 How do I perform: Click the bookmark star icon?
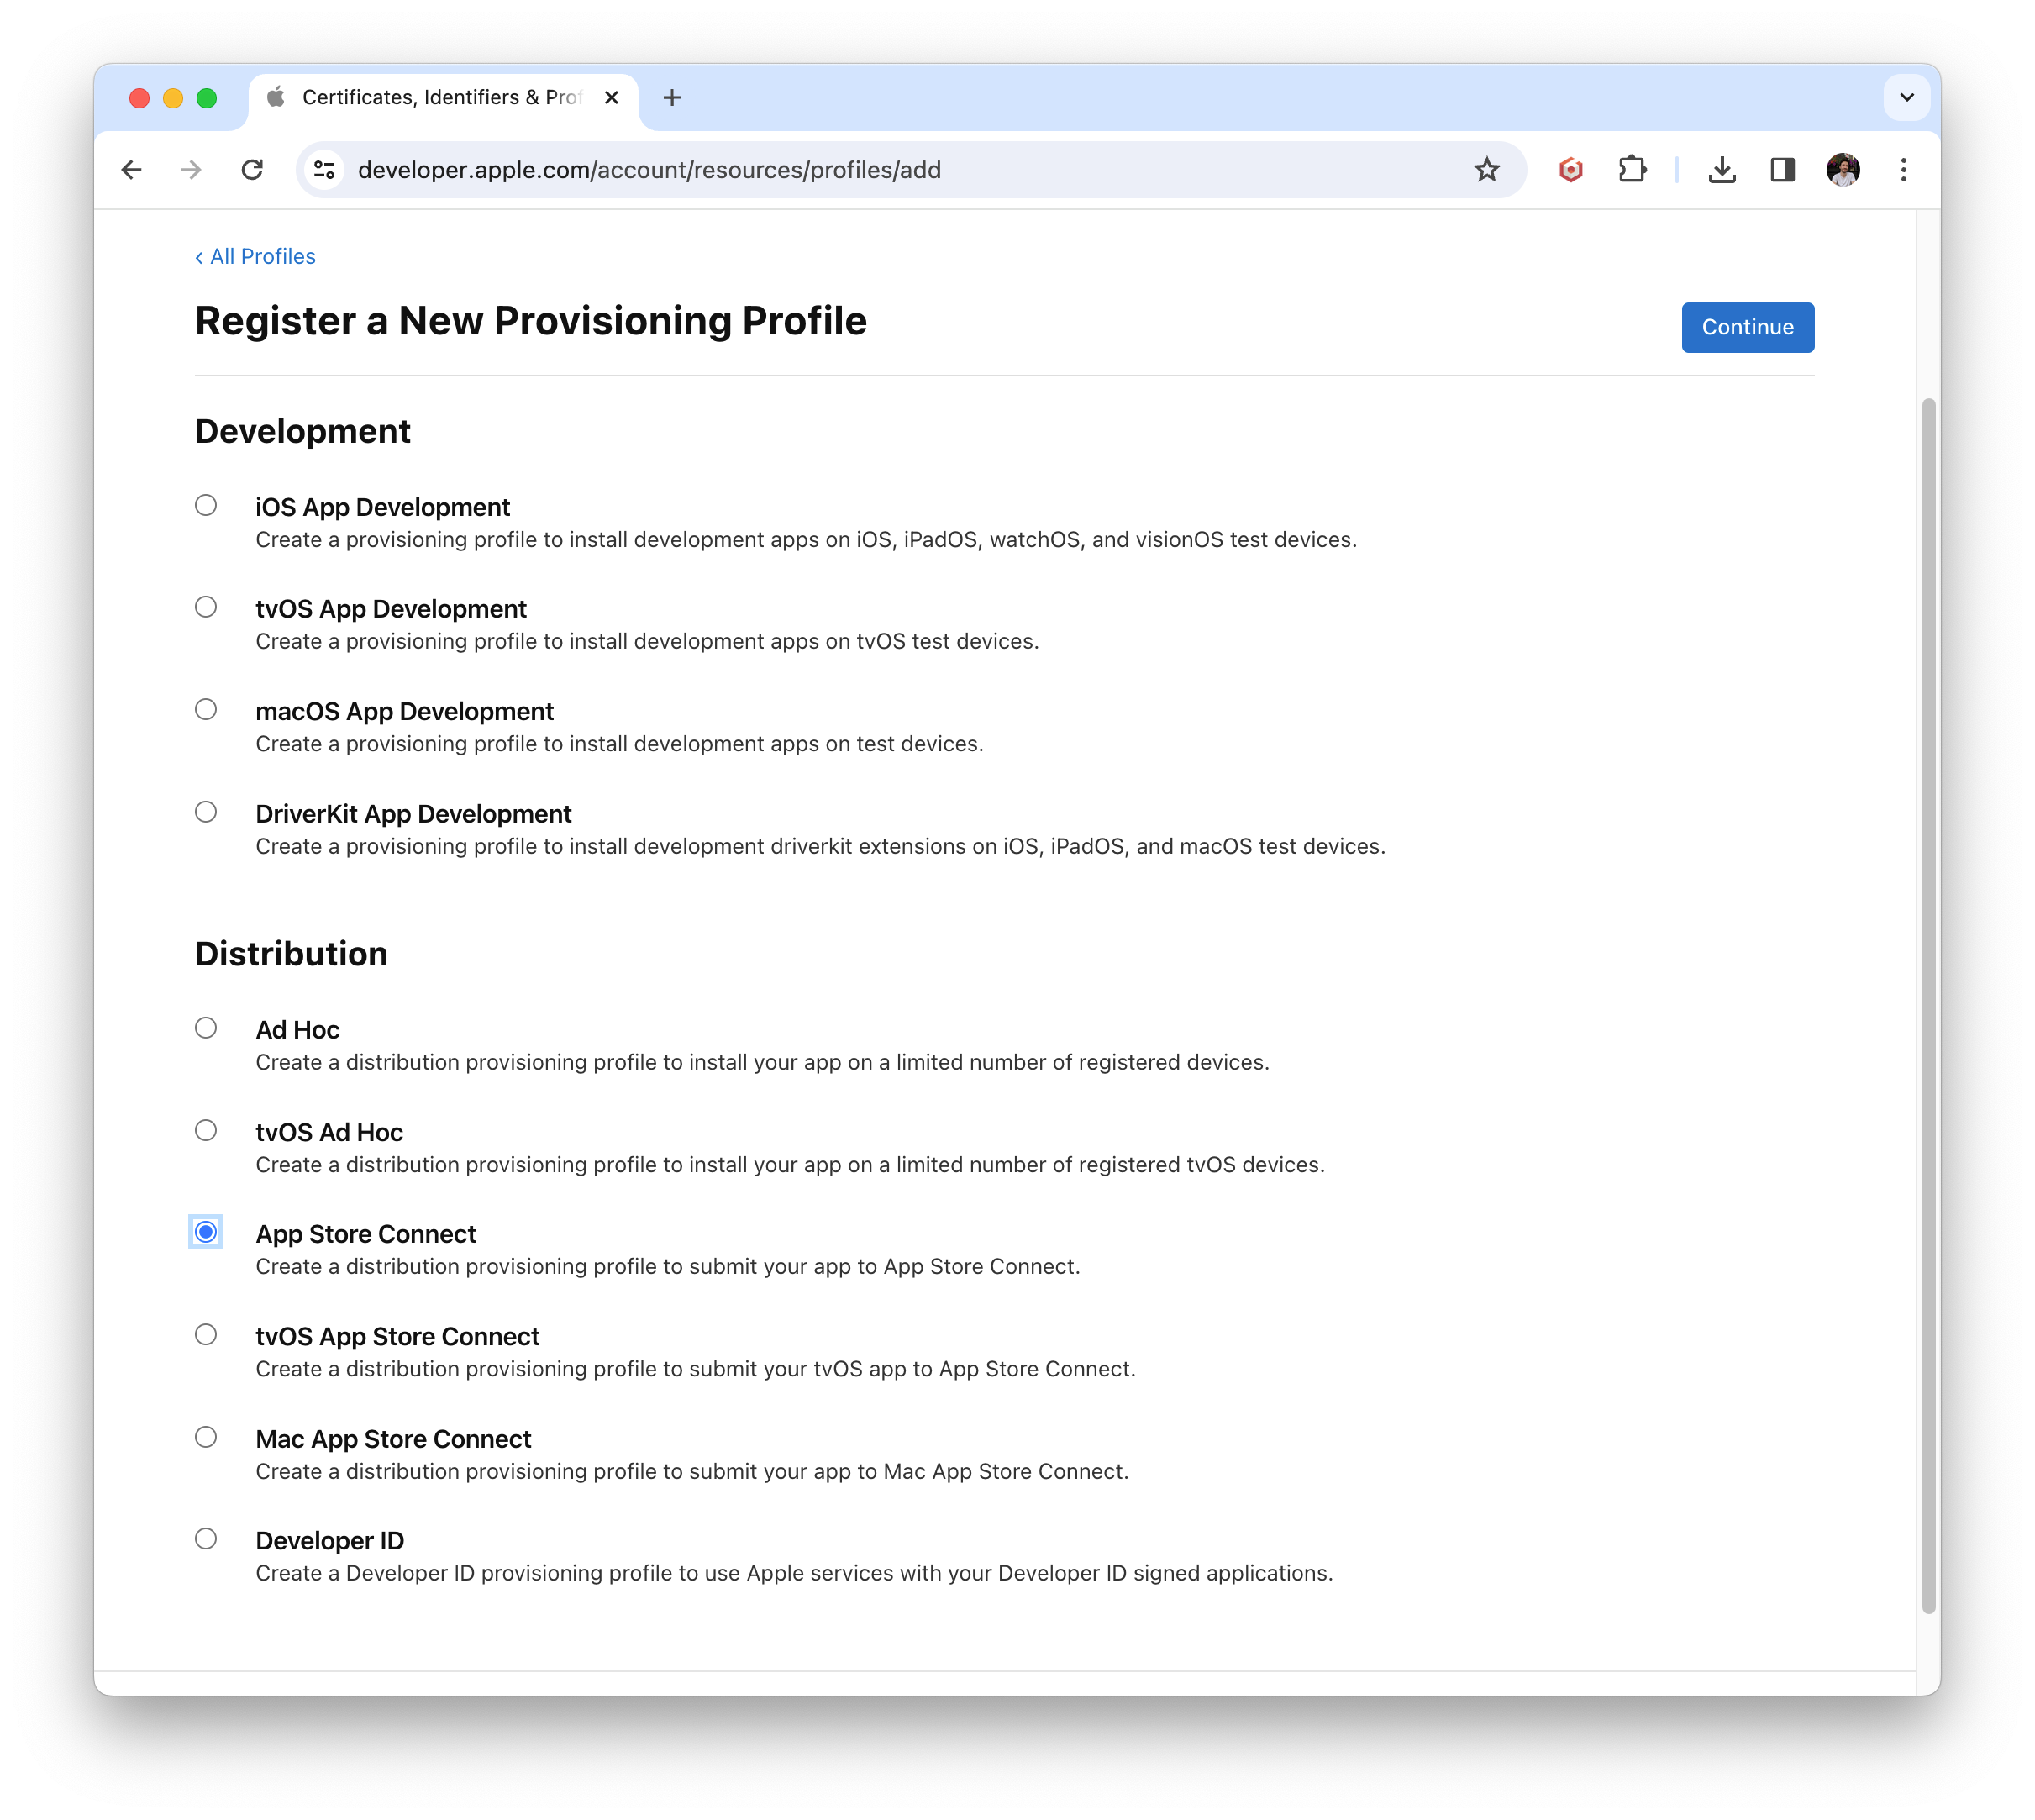tap(1487, 171)
